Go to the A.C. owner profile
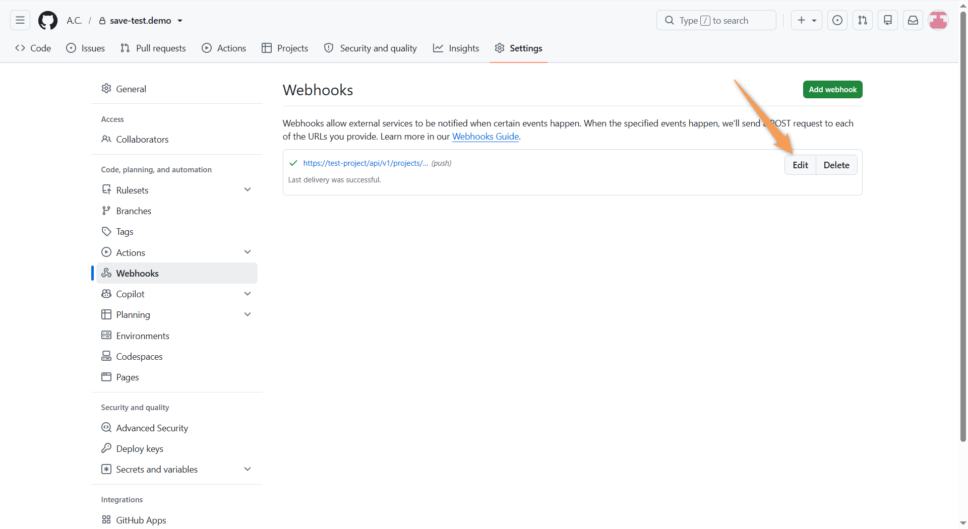This screenshot has height=529, width=968. (74, 21)
